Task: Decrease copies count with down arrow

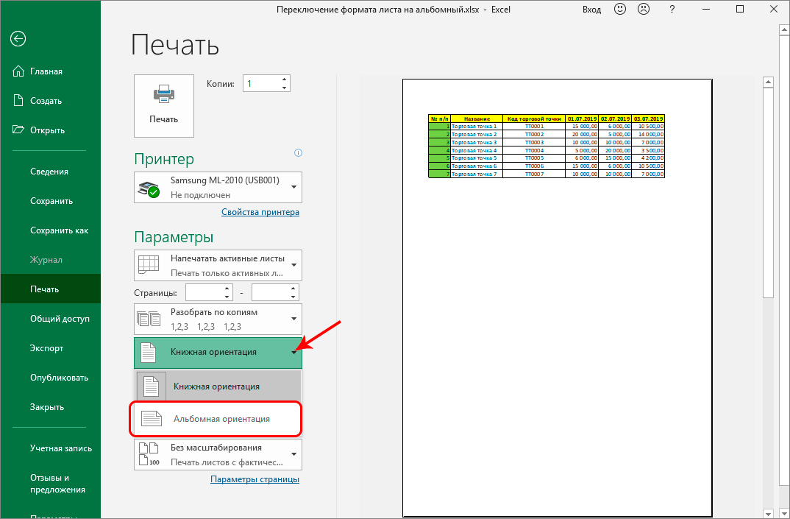Action: click(284, 88)
